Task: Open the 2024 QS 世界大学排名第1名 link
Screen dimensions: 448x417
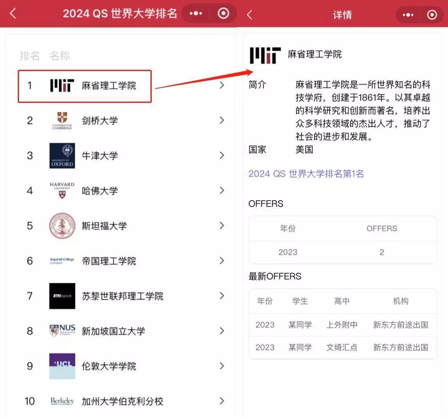Action: coord(306,174)
